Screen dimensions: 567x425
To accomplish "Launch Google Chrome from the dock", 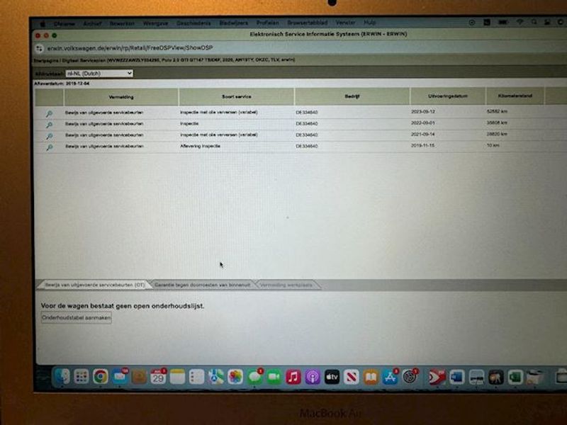I will (100, 377).
